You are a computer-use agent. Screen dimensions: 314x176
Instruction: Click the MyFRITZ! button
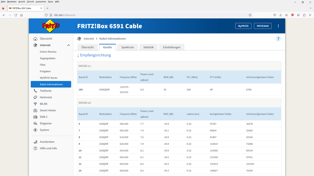click(x=243, y=26)
